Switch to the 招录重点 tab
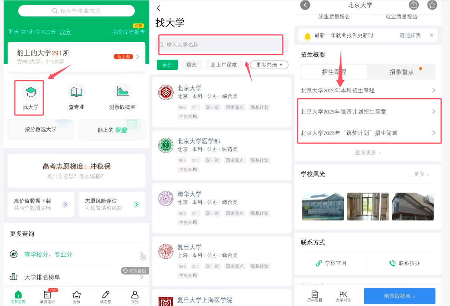The width and height of the screenshot is (450, 306). [x=402, y=72]
